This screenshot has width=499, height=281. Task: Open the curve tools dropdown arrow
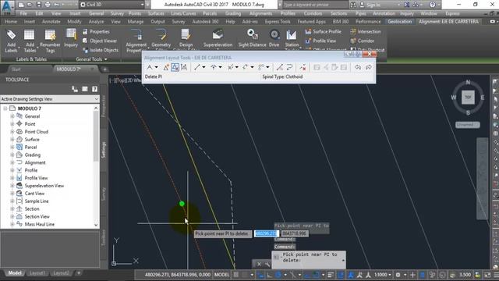[x=220, y=67]
